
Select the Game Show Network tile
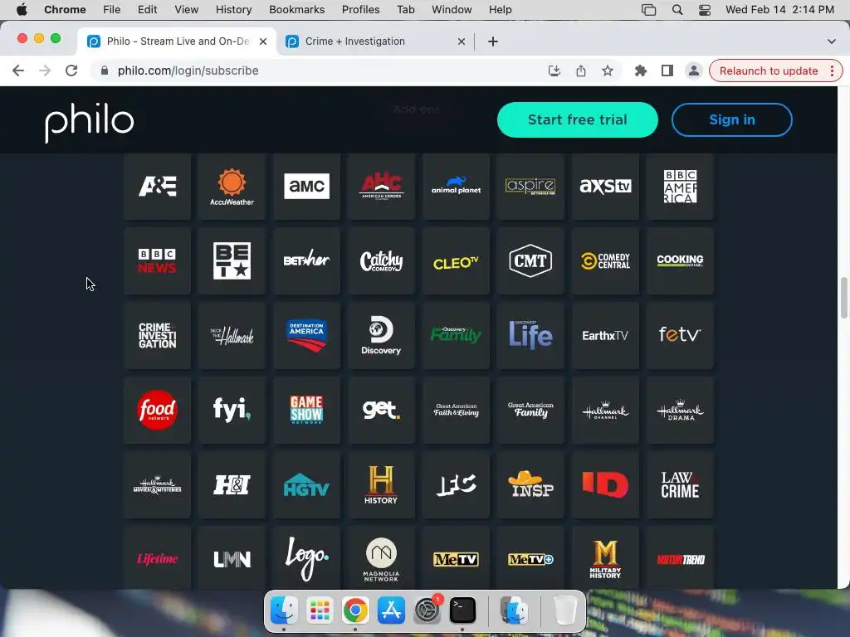tap(307, 410)
